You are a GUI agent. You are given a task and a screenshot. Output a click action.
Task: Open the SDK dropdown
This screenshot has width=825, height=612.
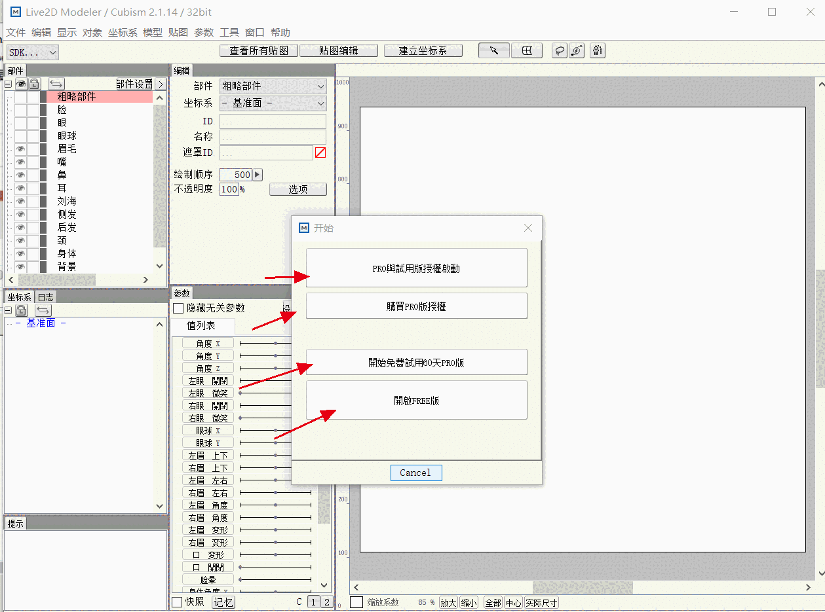(32, 52)
